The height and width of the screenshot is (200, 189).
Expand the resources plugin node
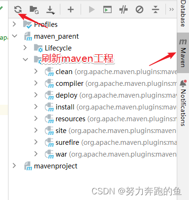click(36, 118)
